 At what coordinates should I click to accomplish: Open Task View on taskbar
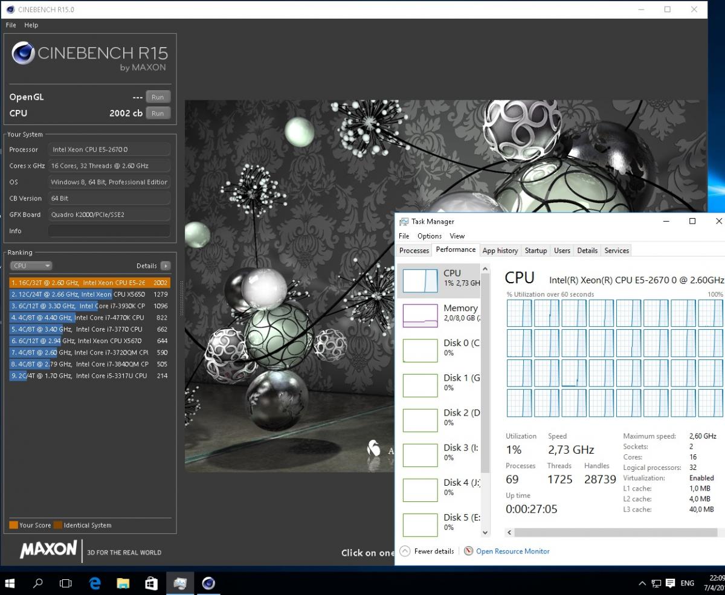[66, 583]
